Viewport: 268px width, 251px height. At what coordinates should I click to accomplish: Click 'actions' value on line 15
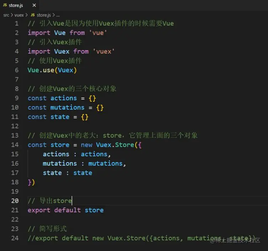tap(94, 154)
